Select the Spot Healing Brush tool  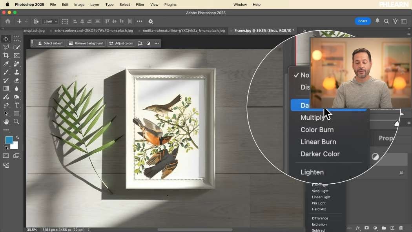(16, 64)
